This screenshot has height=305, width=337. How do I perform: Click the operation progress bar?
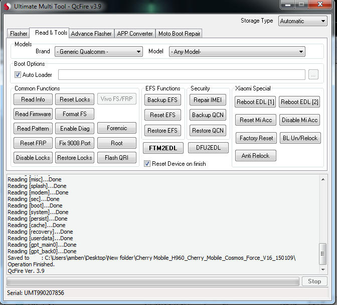(153, 281)
